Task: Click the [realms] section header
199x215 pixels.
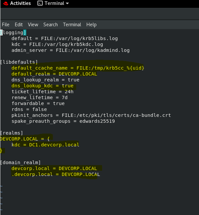Action: [12, 133]
